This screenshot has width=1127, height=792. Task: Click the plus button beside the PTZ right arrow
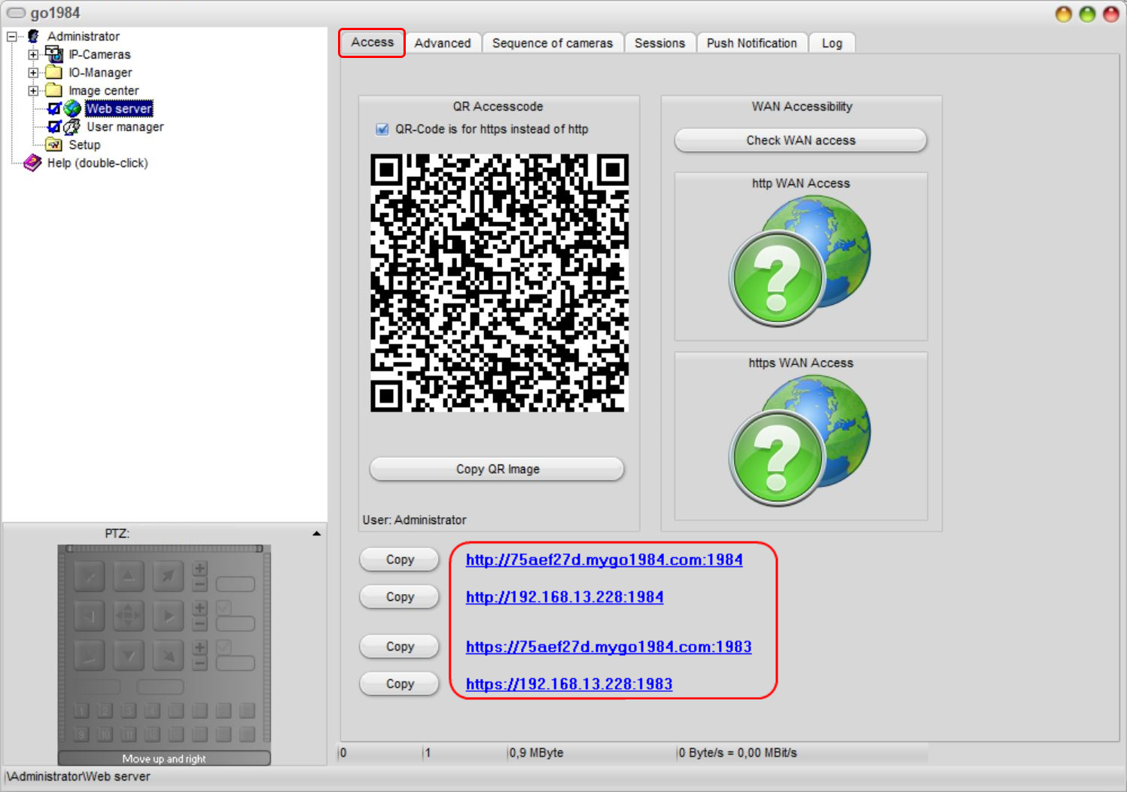point(200,608)
